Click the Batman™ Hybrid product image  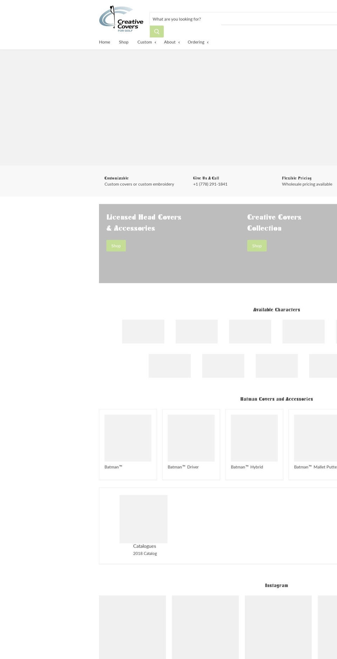pyautogui.click(x=254, y=438)
